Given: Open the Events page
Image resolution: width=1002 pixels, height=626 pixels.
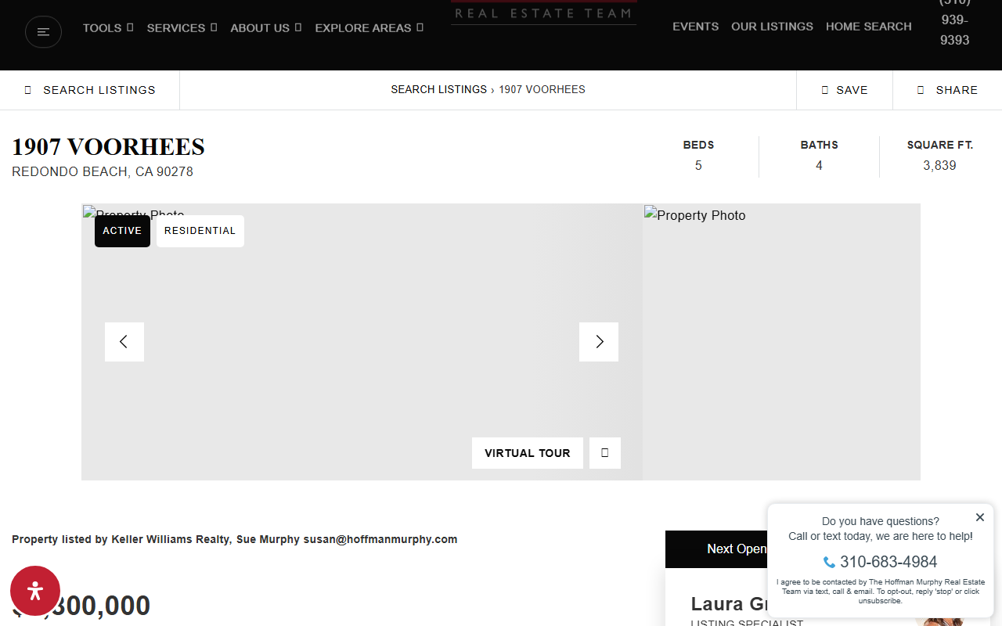Looking at the screenshot, I should tap(695, 27).
